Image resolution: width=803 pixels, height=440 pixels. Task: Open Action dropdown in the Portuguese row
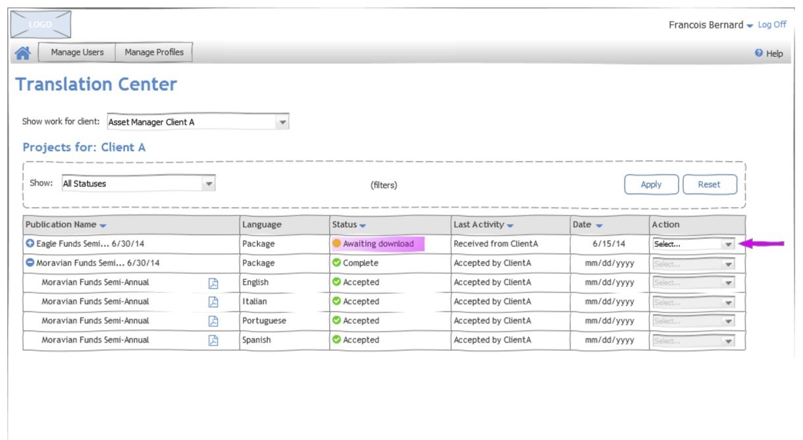[694, 321]
